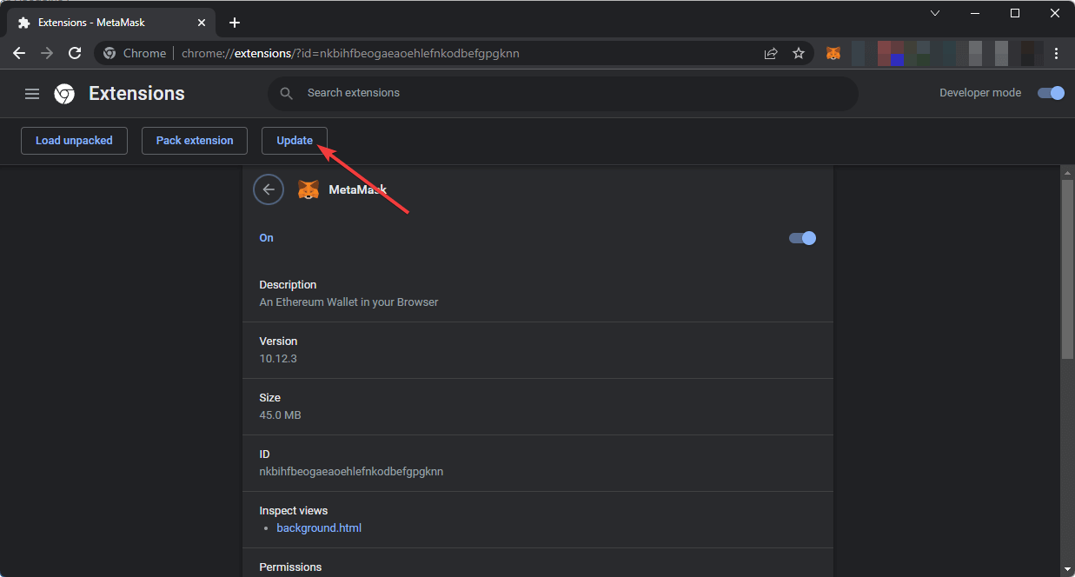
Task: Click the vertical scrollbar thumb
Action: 1067,268
